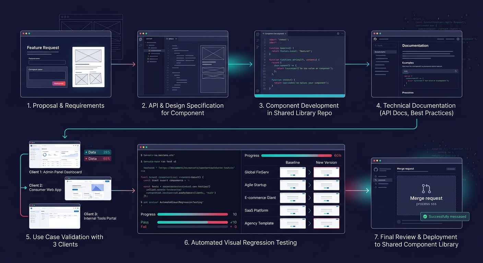The image size is (483, 263).
Task: Click the top Progress bar showing 60%
Action: pyautogui.click(x=297, y=155)
